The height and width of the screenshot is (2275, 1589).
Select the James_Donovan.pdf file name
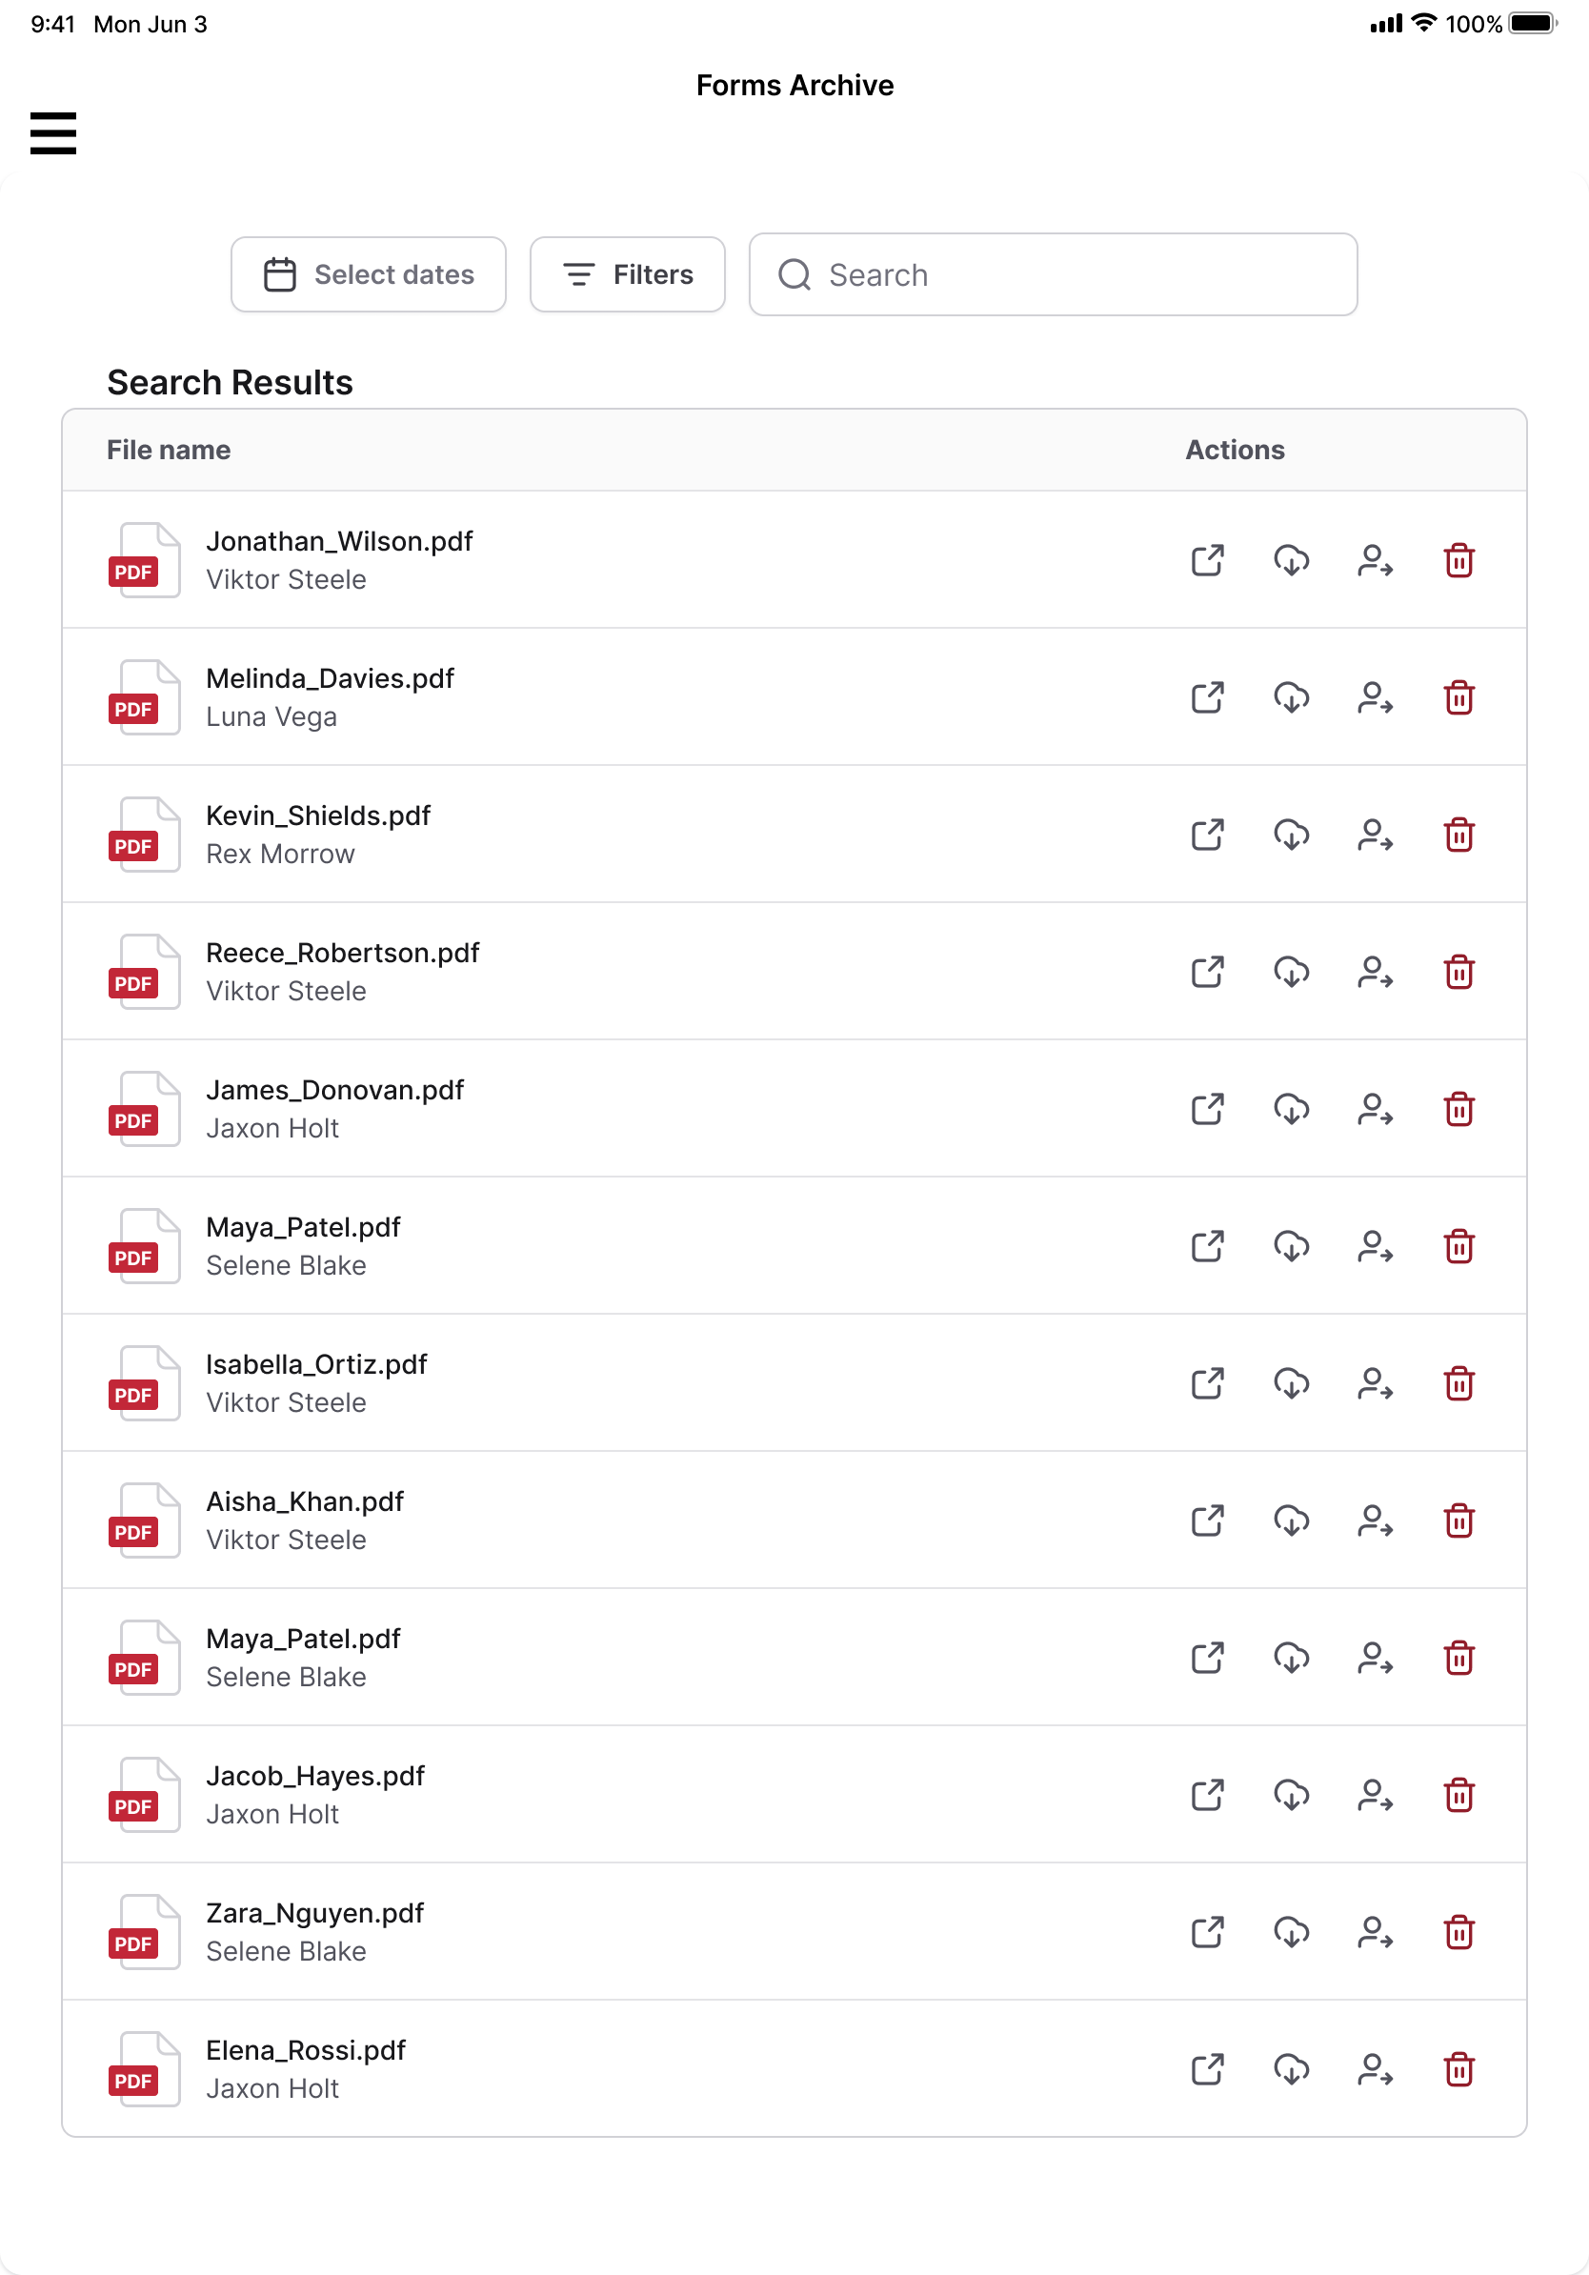tap(334, 1090)
